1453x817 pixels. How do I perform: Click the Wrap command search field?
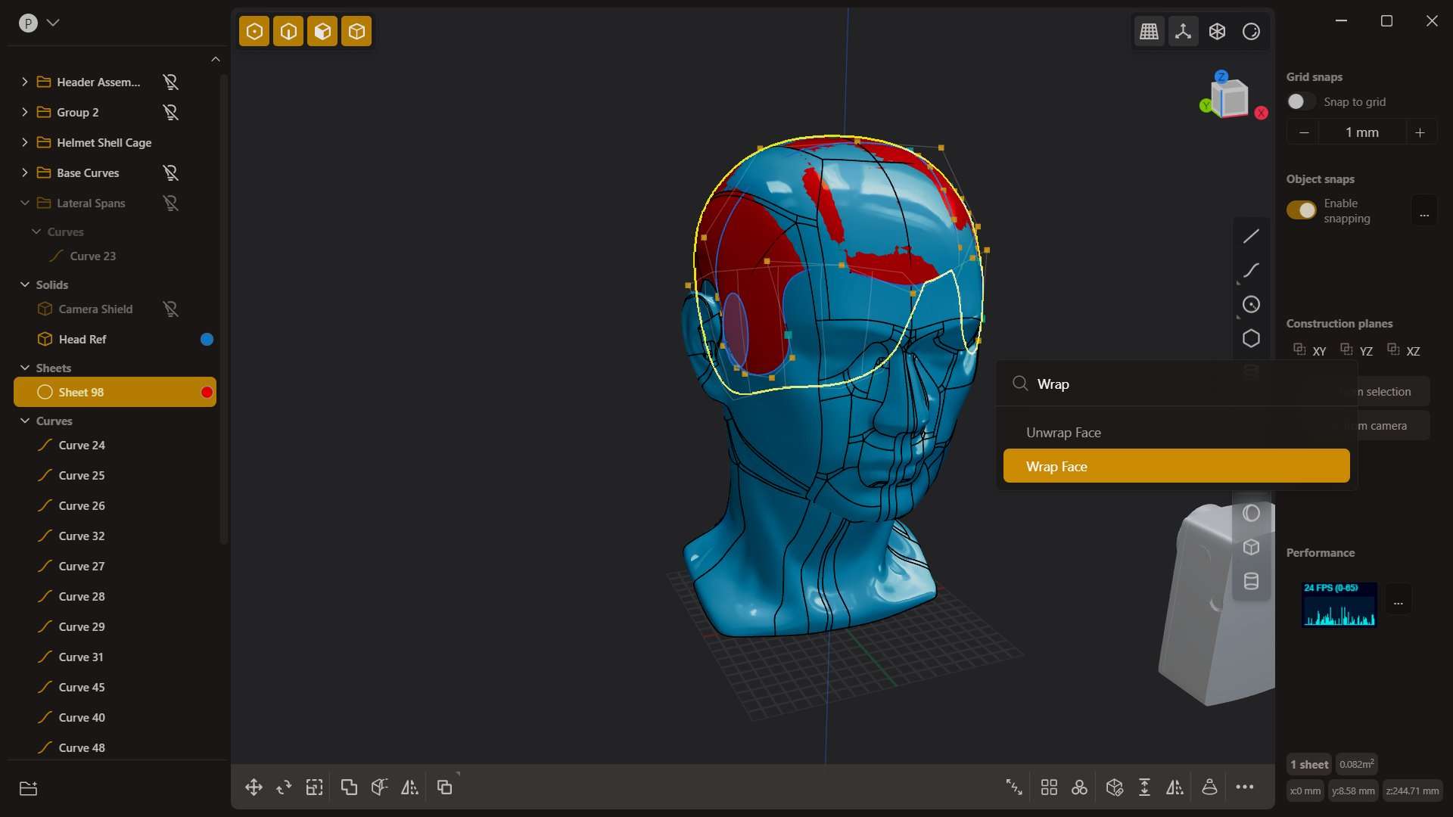[x=1176, y=384]
